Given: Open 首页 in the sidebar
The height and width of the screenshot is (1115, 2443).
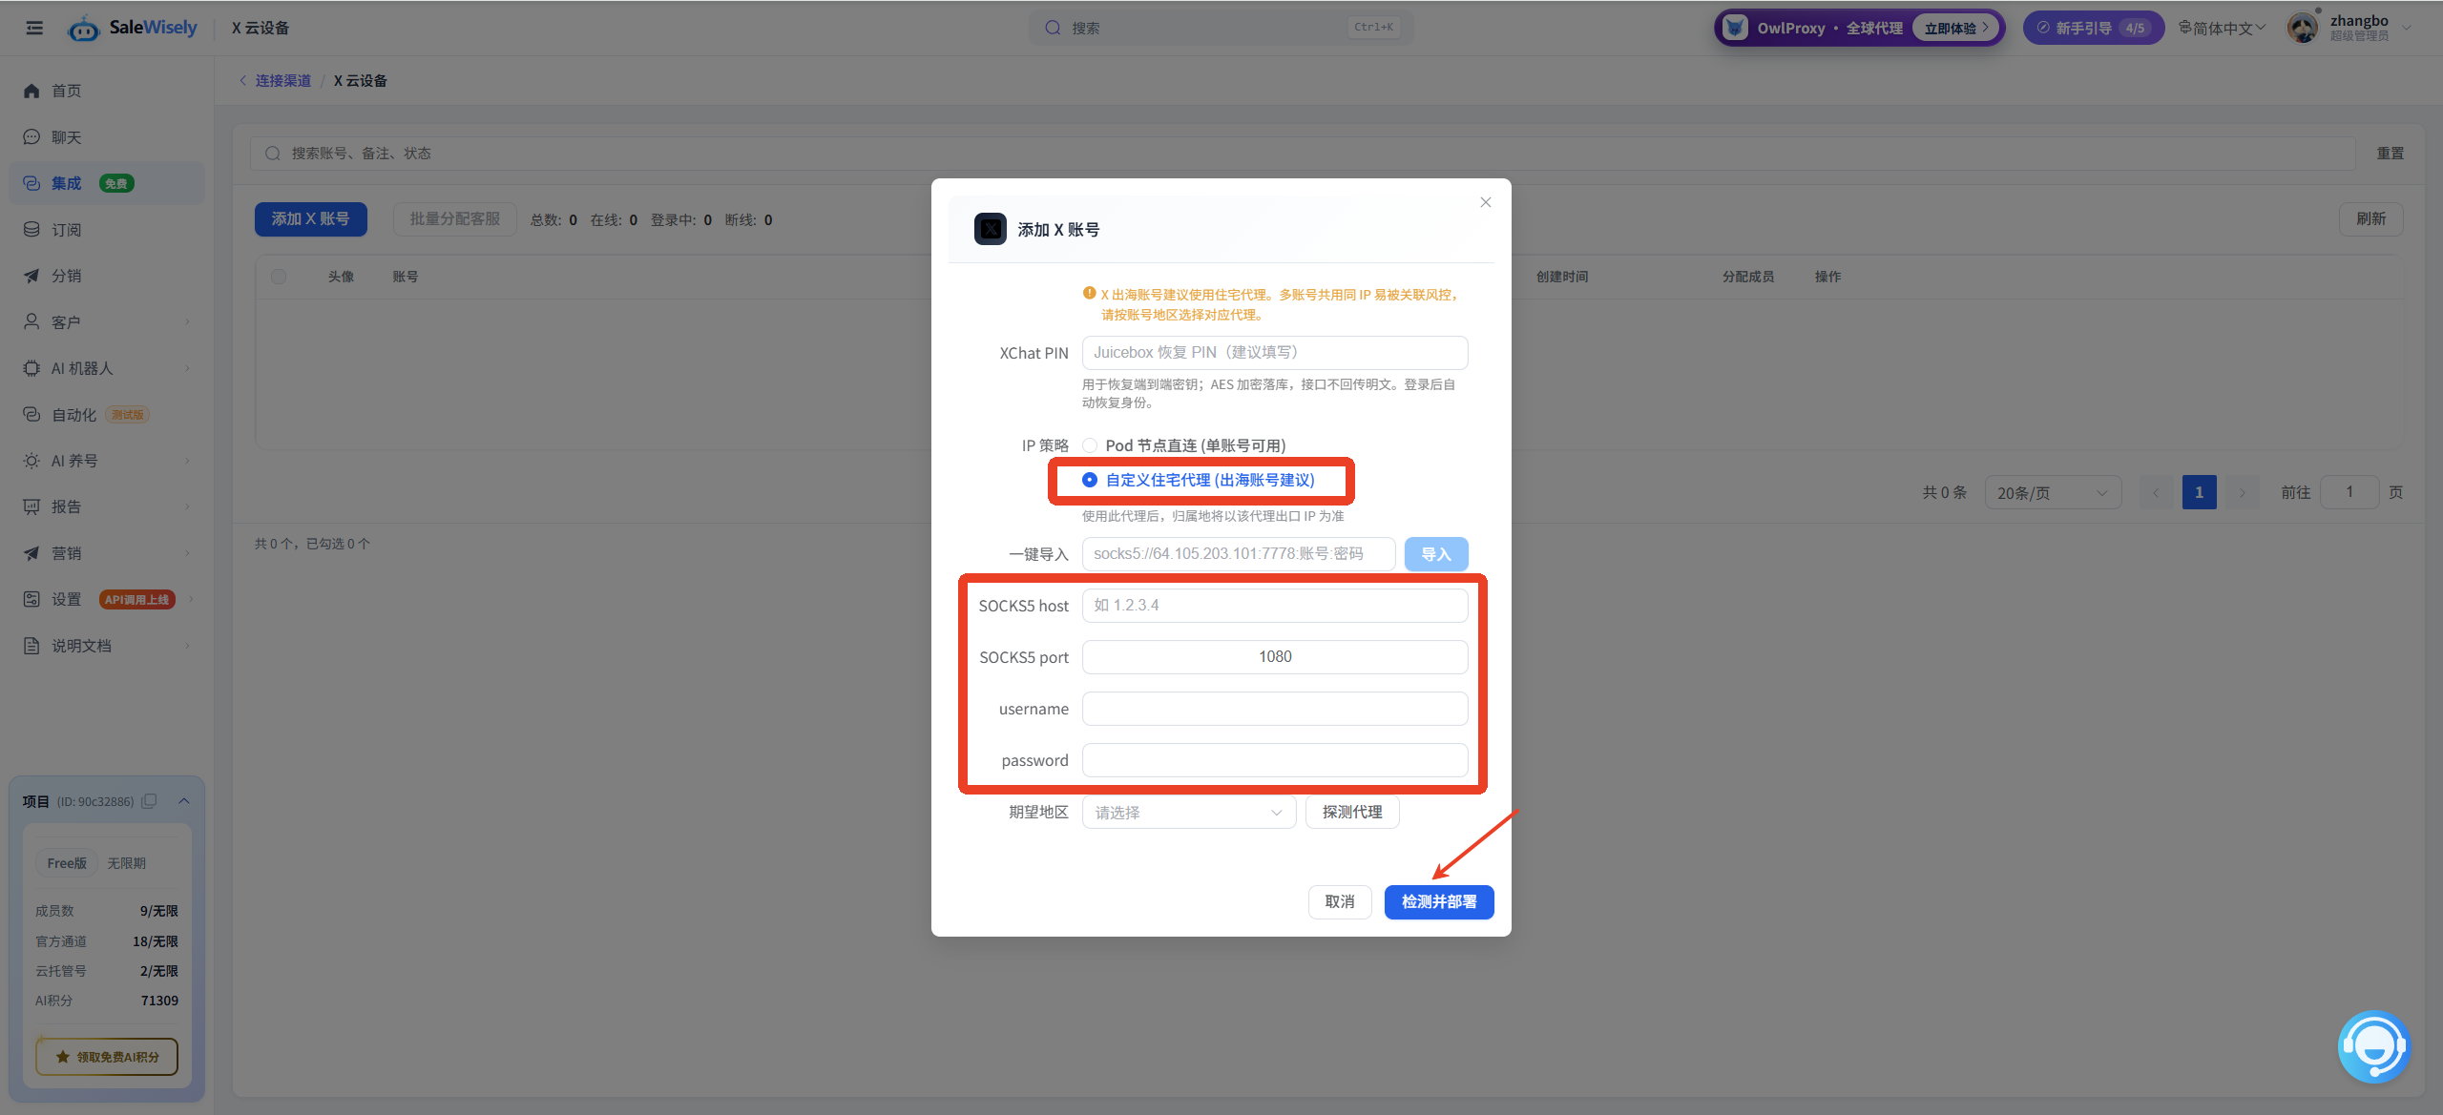Looking at the screenshot, I should (107, 91).
